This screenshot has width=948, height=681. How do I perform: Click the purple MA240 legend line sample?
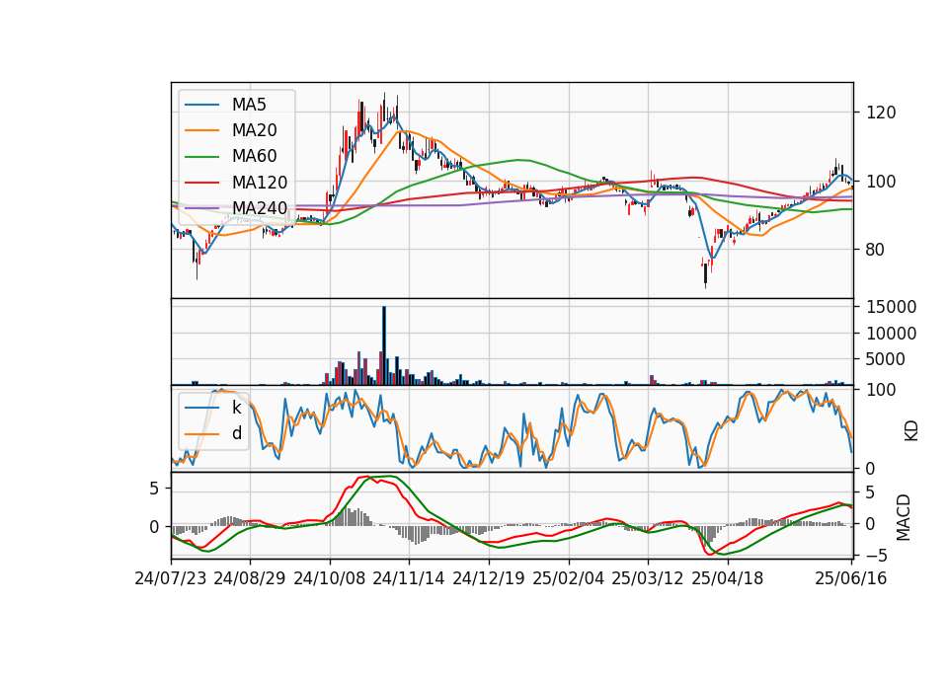tap(201, 208)
